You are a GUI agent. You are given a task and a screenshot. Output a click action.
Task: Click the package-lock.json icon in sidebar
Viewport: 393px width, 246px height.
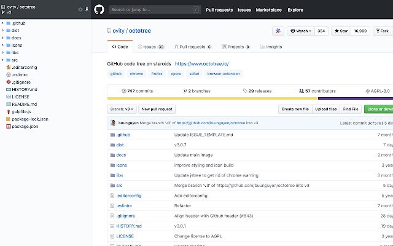pyautogui.click(x=8, y=119)
